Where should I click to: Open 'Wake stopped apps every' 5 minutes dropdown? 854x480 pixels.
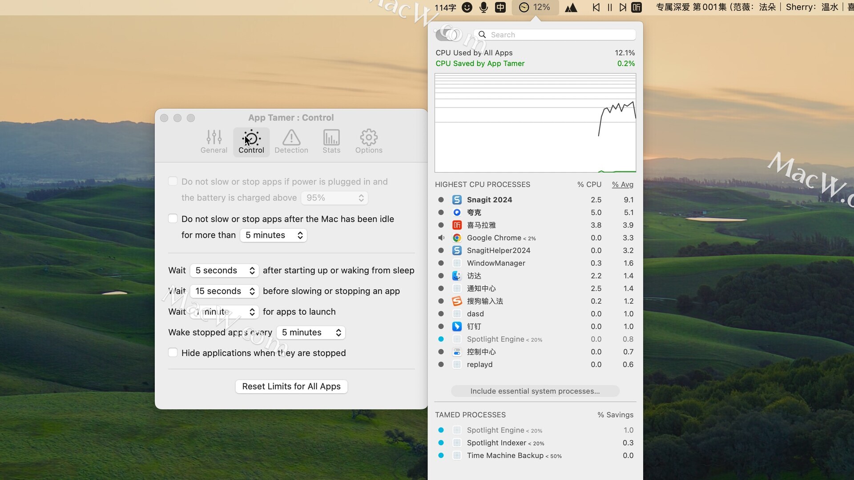tap(311, 332)
